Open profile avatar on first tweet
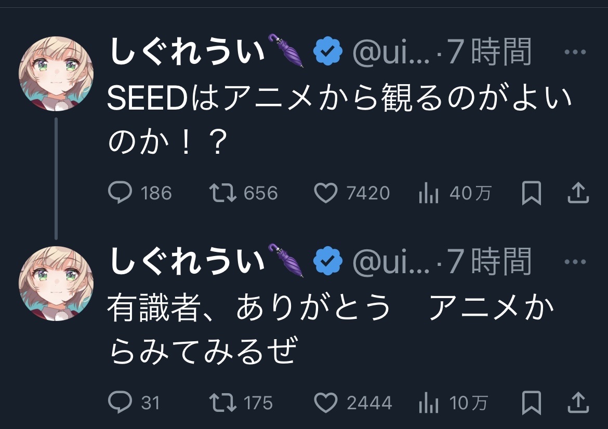 coord(56,74)
